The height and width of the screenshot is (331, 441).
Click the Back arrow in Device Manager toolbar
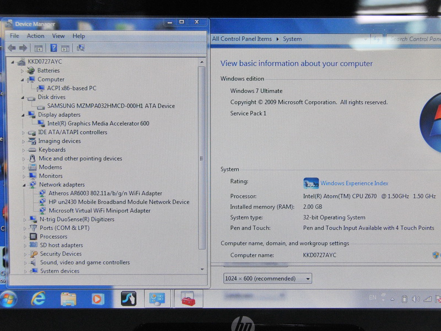12,48
